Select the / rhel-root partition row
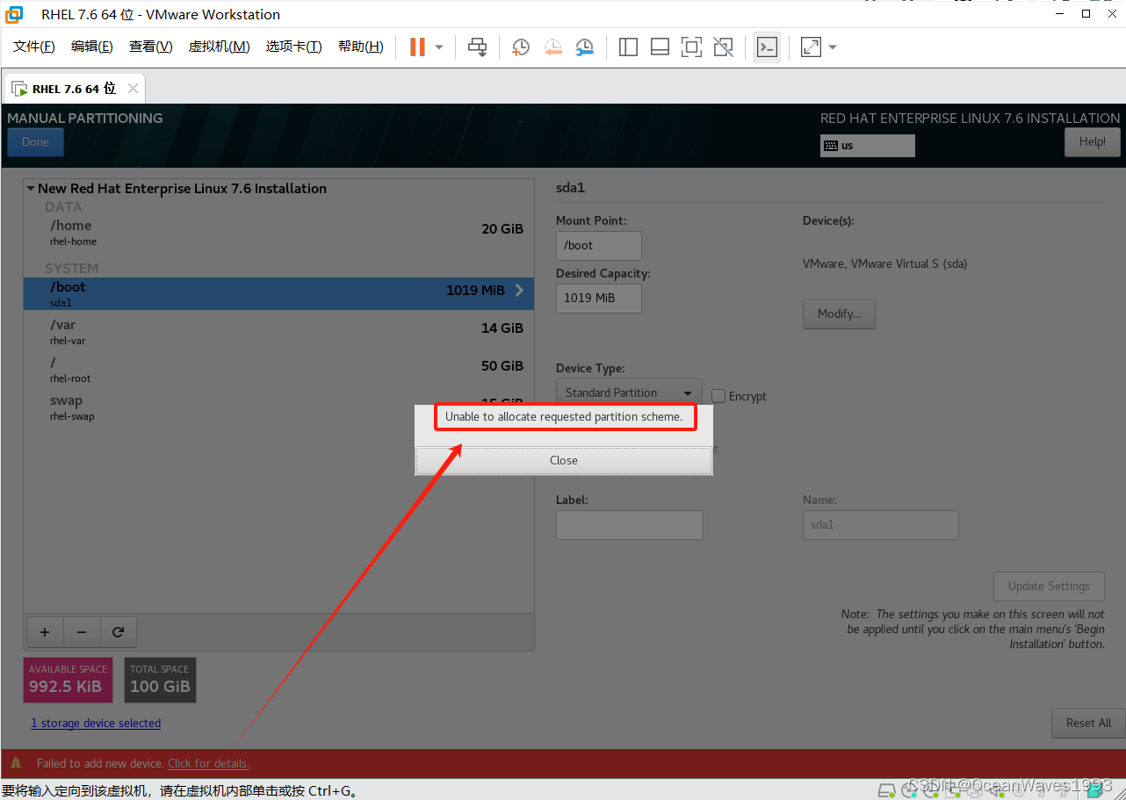Screen dimensions: 1126x800 278,370
